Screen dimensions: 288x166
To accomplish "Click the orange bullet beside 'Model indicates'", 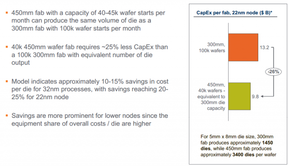I will (x=7, y=81).
